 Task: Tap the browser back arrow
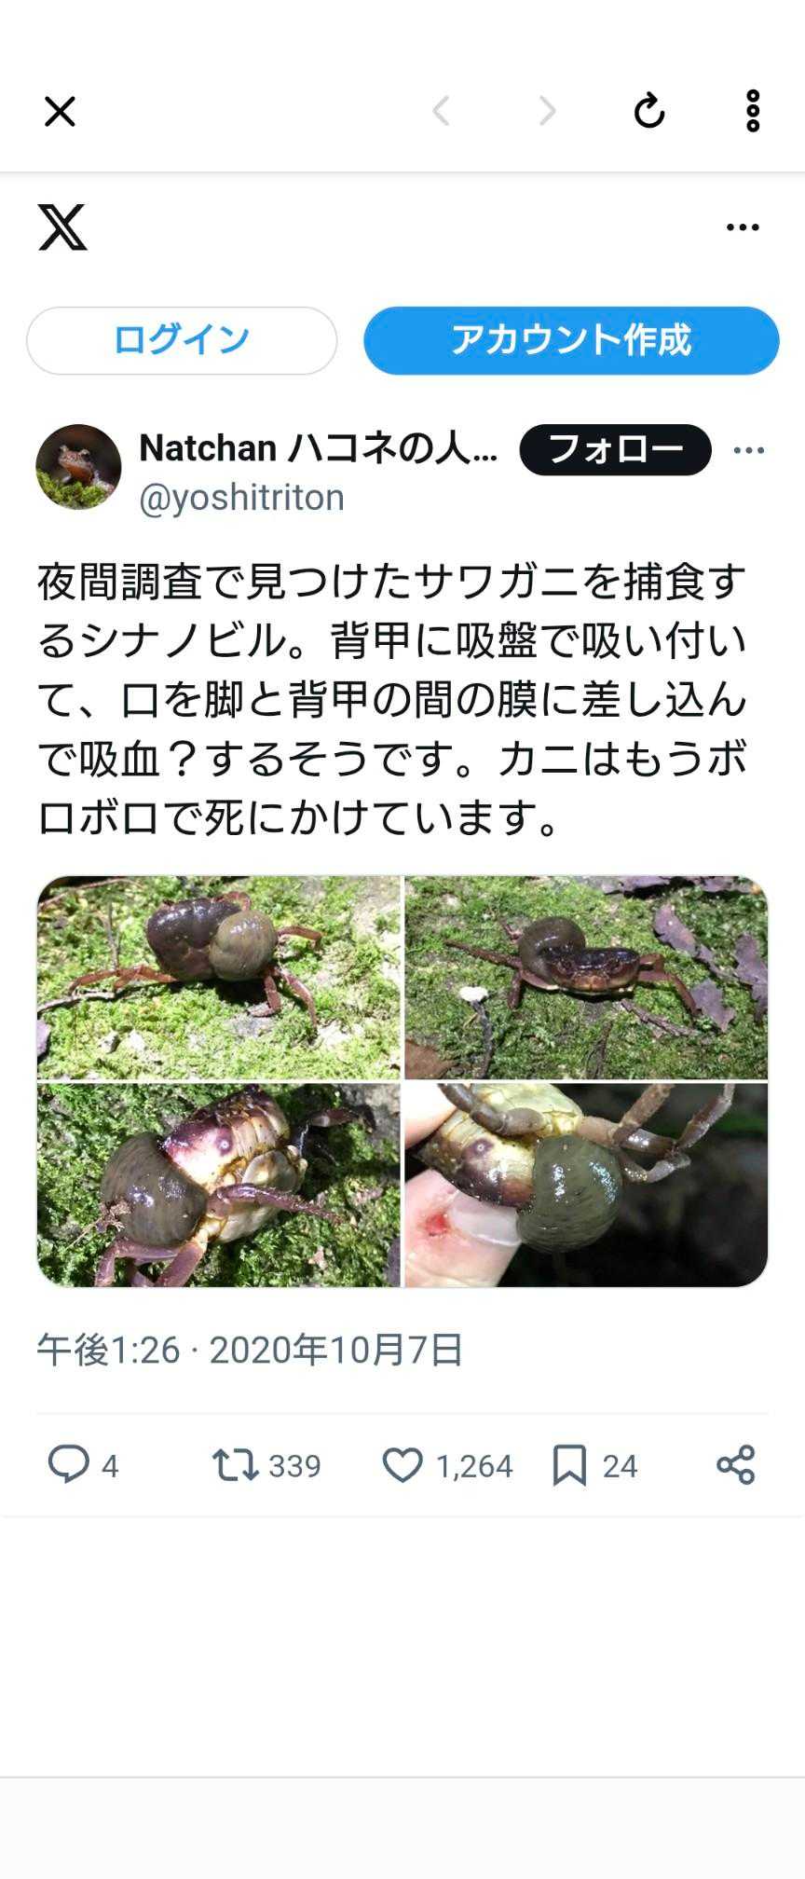click(x=442, y=111)
